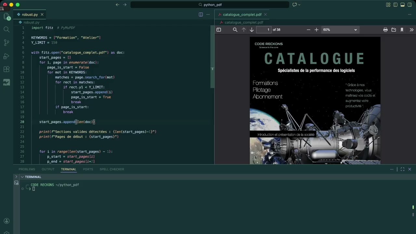Switch to the PROBLEMS panel tab

point(27,169)
